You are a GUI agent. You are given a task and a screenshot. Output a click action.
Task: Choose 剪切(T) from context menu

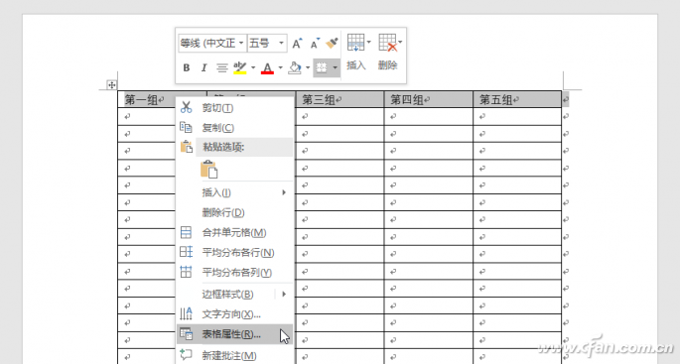pos(234,108)
